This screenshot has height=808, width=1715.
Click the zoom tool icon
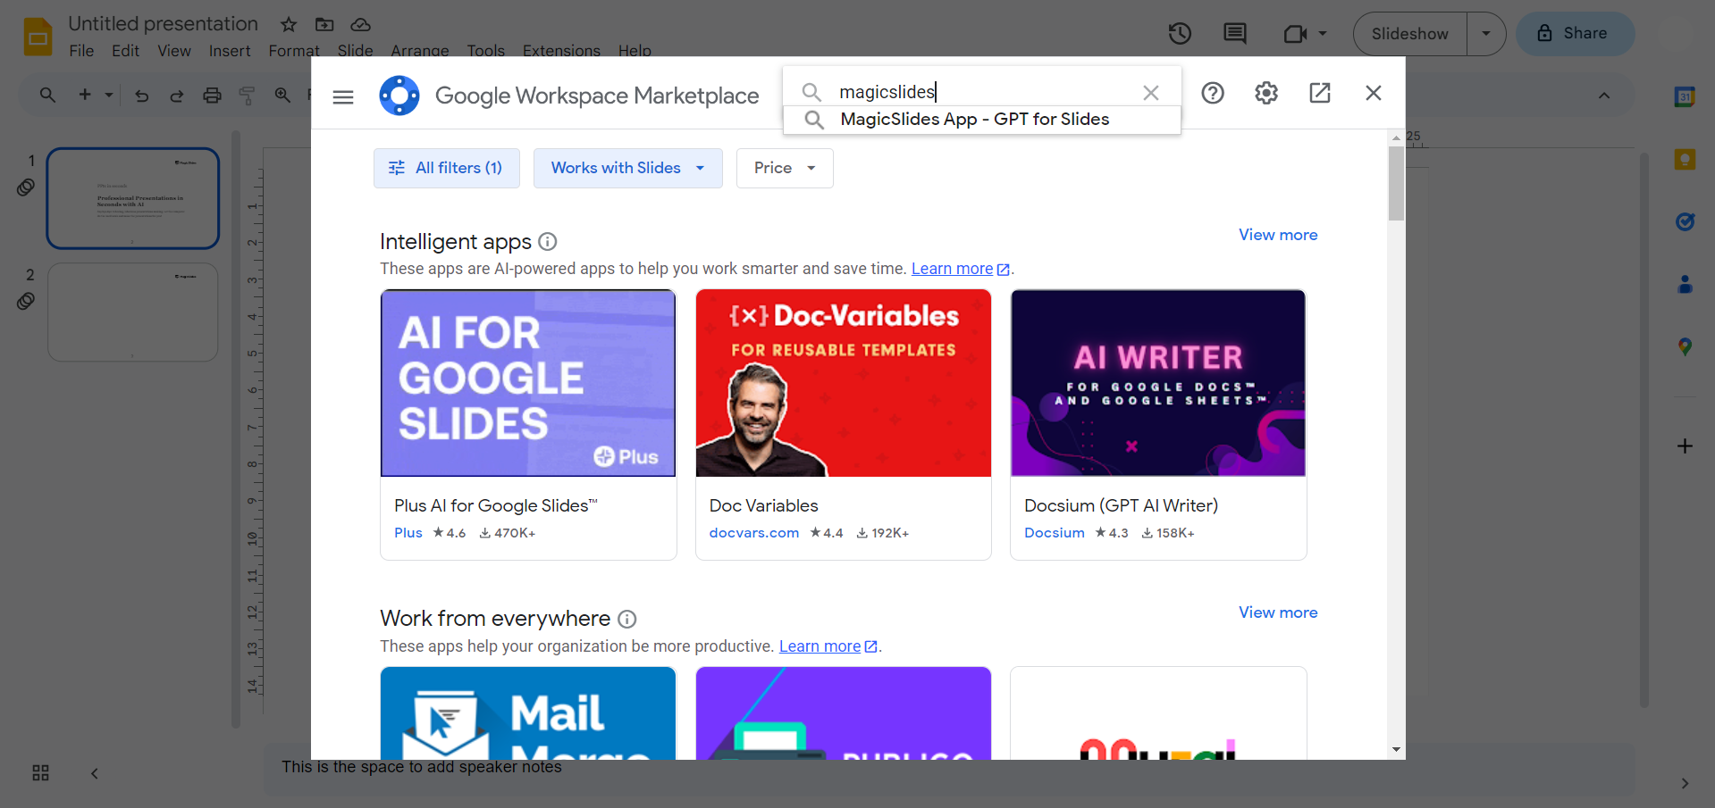[282, 95]
